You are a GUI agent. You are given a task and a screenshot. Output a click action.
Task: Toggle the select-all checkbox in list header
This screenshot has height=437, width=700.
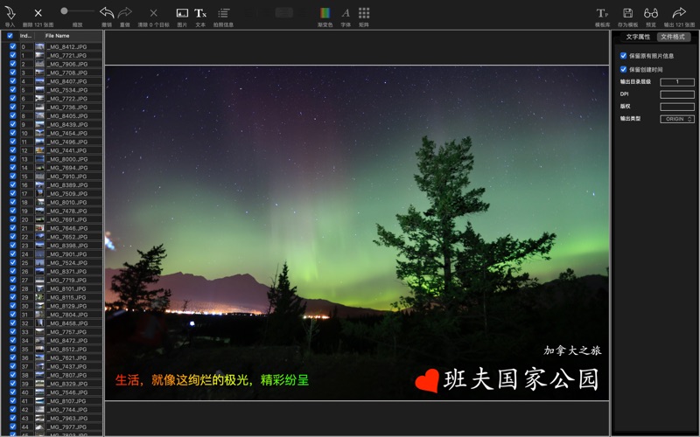10,36
